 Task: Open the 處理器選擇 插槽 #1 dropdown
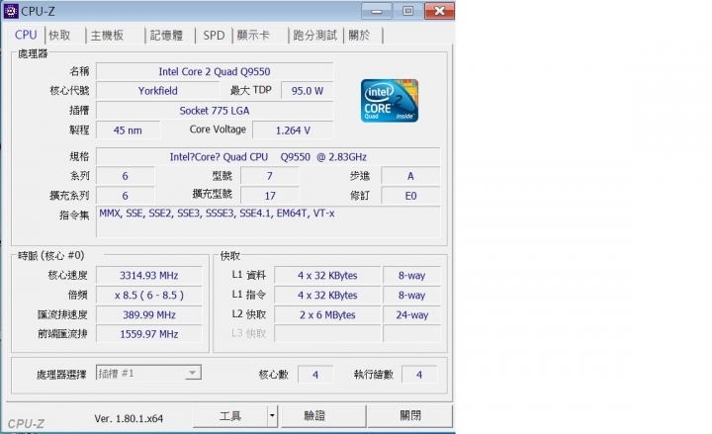click(x=148, y=373)
